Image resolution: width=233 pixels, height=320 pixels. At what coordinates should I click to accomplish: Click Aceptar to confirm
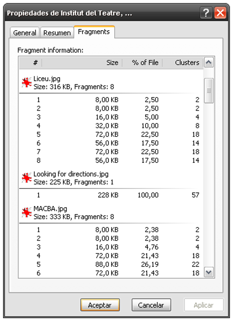[100, 305]
